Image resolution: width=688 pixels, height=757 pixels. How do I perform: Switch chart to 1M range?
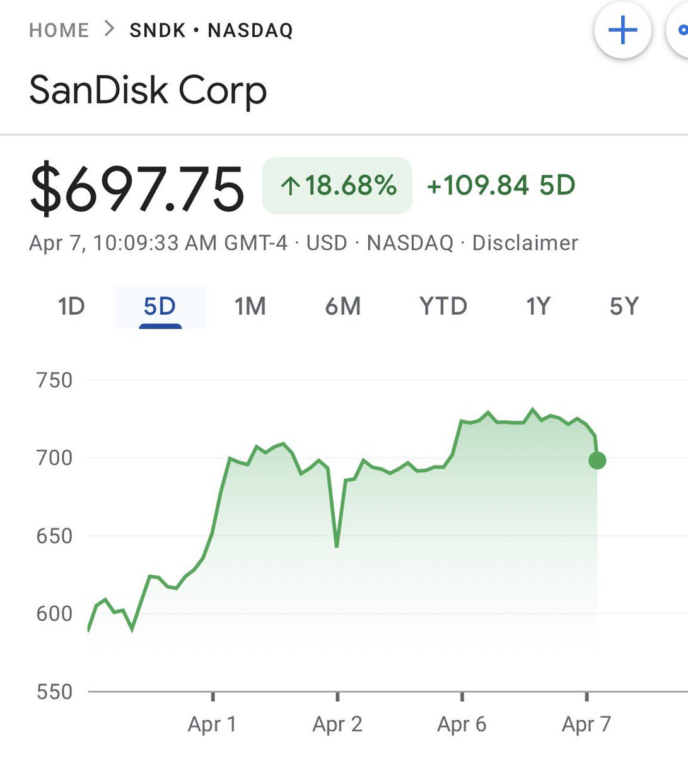pos(250,307)
